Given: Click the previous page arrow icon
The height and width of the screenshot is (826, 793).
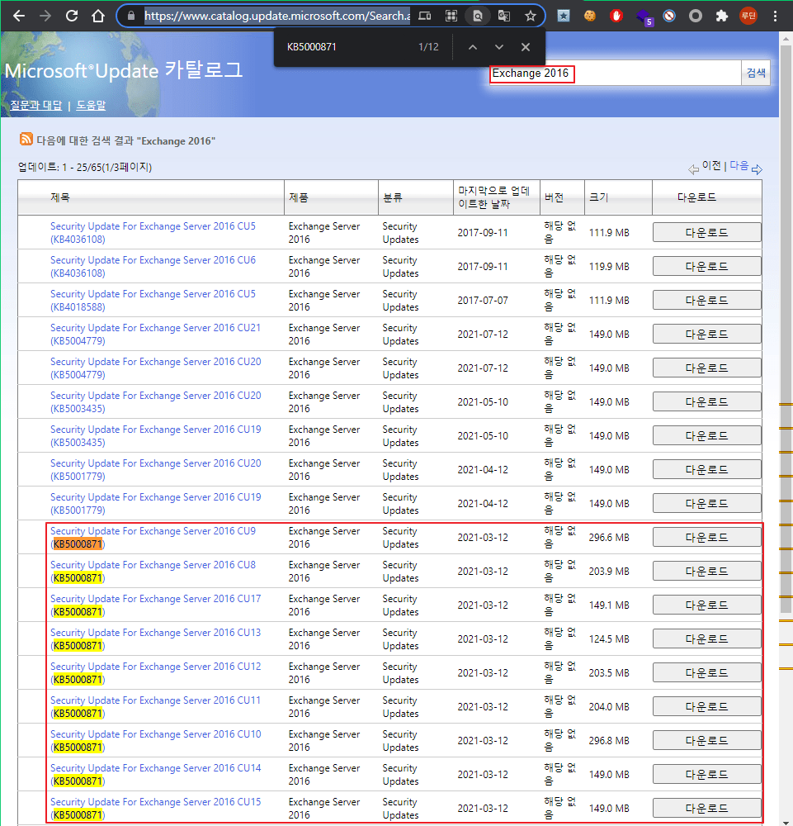Looking at the screenshot, I should point(693,169).
